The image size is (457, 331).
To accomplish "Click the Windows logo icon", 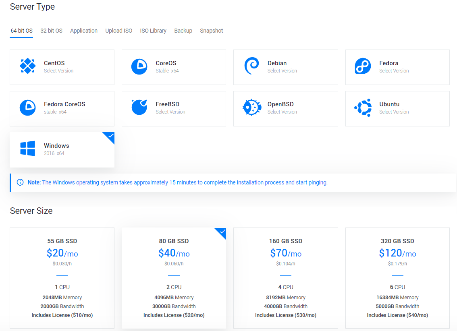I will tap(28, 149).
